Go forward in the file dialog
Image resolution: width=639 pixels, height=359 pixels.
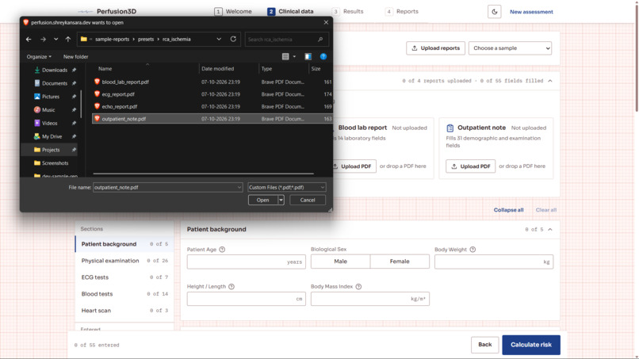(x=43, y=40)
